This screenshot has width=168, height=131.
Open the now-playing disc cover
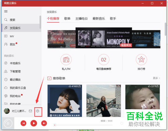click(x=8, y=123)
